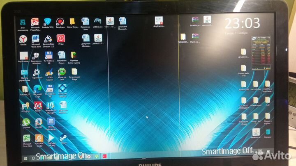Launch 1-Click Cleaner shortcut
296x166 pixels.
point(49,73)
